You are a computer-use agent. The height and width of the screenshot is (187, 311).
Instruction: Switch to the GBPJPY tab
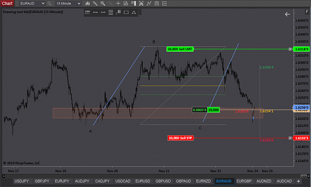coord(42,181)
